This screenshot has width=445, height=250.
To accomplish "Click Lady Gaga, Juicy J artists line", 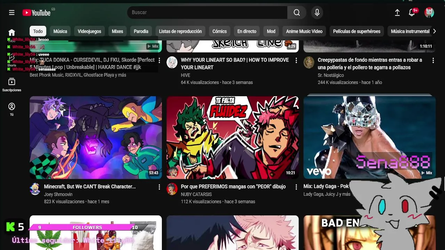I will (327, 194).
